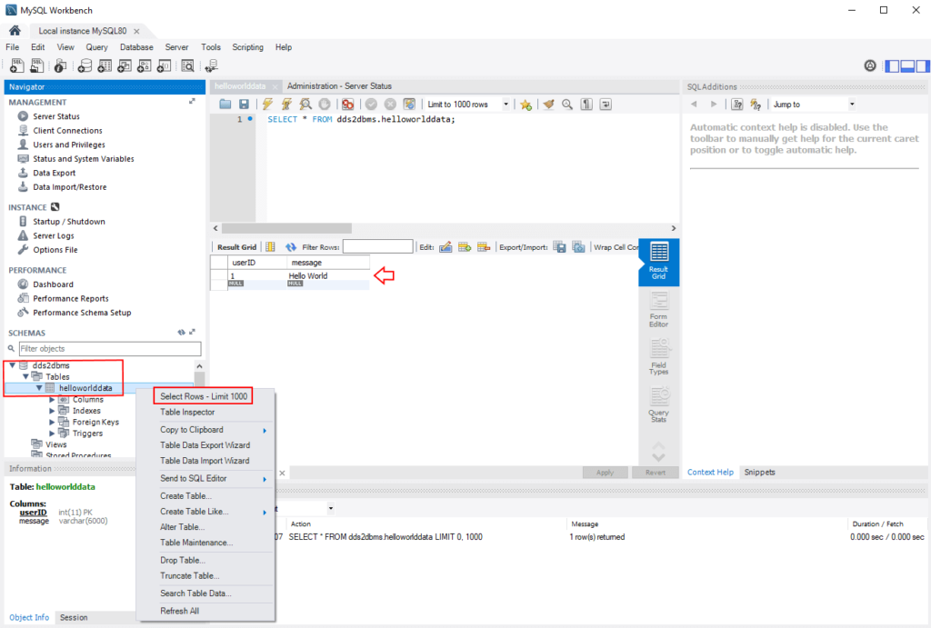Open a script file in the SQL editor
Viewport: 931px width, 628px height.
[x=225, y=105]
